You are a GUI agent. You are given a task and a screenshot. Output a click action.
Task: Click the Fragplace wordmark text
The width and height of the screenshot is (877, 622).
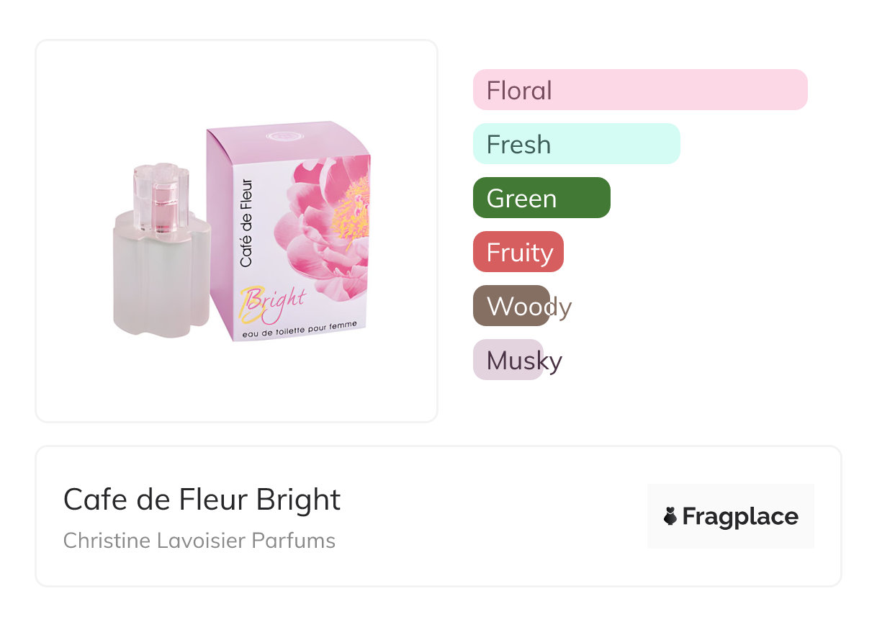point(739,516)
